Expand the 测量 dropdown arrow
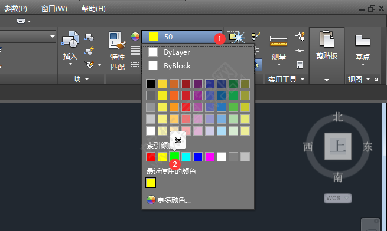This screenshot has width=387, height=231. coord(279,65)
